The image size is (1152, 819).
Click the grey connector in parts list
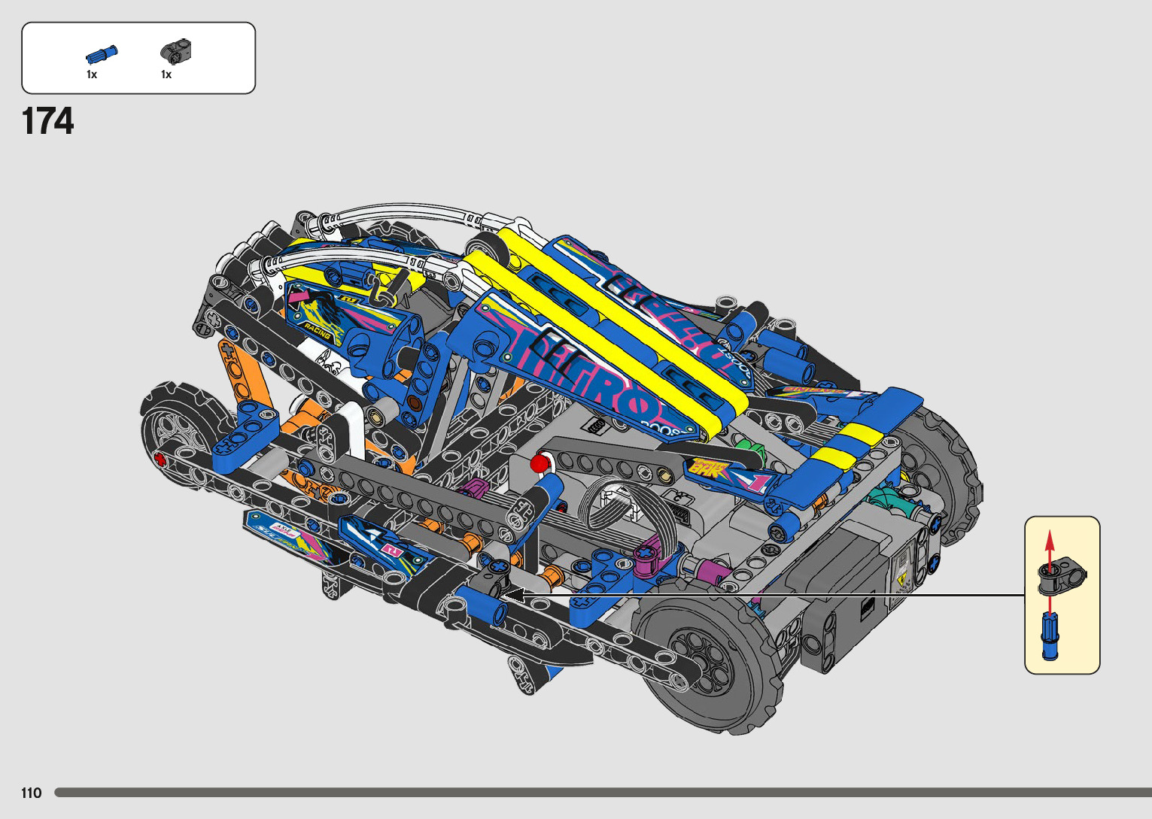click(x=176, y=52)
